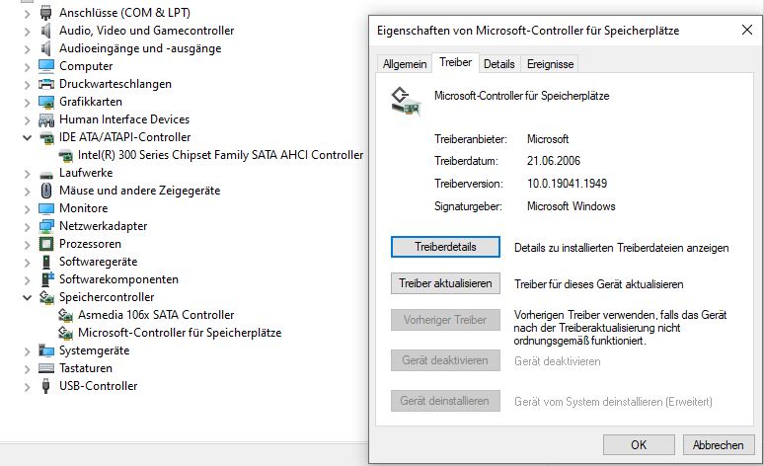Open the Details tab
This screenshot has width=764, height=466.
pyautogui.click(x=499, y=64)
